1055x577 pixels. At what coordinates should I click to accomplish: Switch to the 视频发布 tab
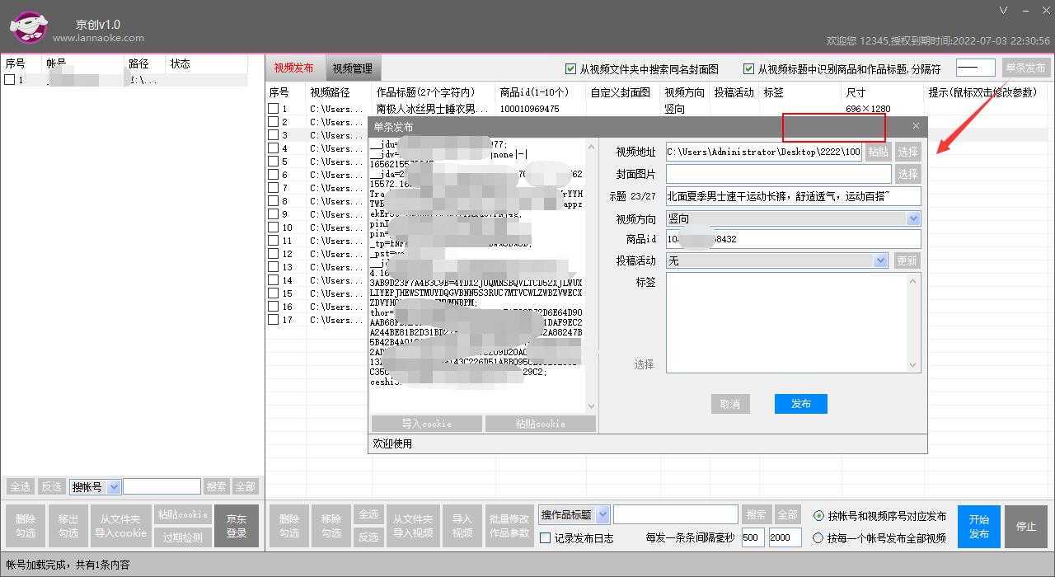point(294,68)
